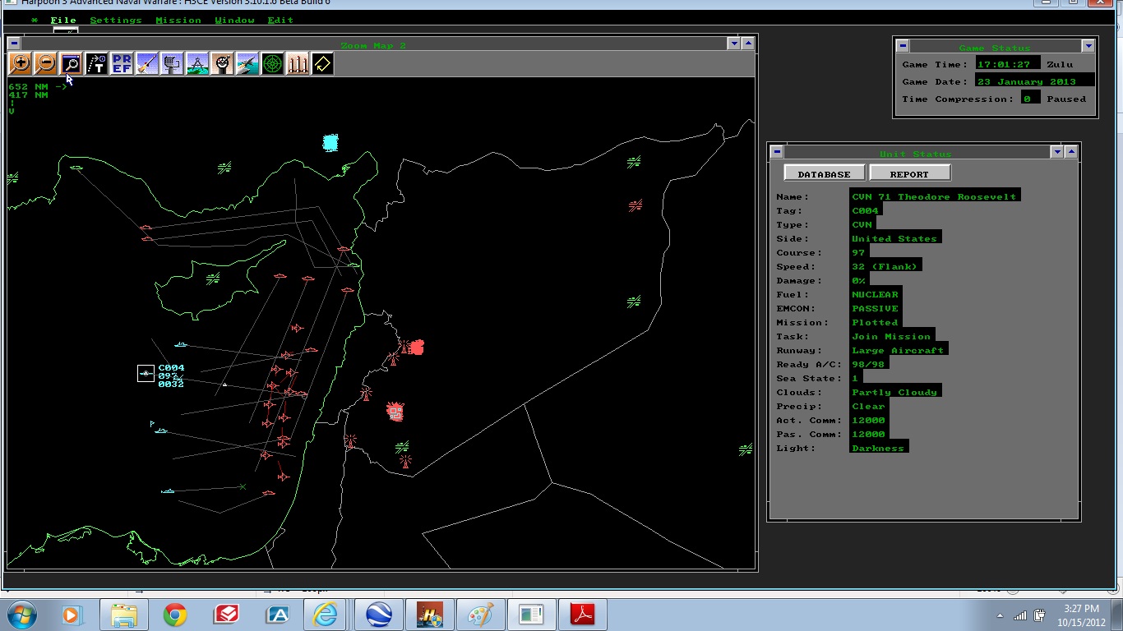Image resolution: width=1123 pixels, height=631 pixels.
Task: Click the zoom out magnifier icon
Action: (45, 64)
